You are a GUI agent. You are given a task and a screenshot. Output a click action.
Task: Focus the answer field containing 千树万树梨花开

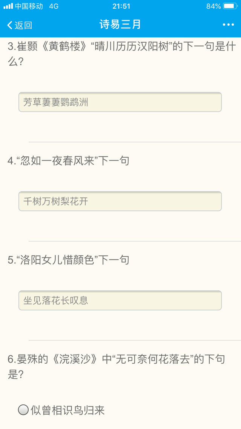pyautogui.click(x=120, y=201)
